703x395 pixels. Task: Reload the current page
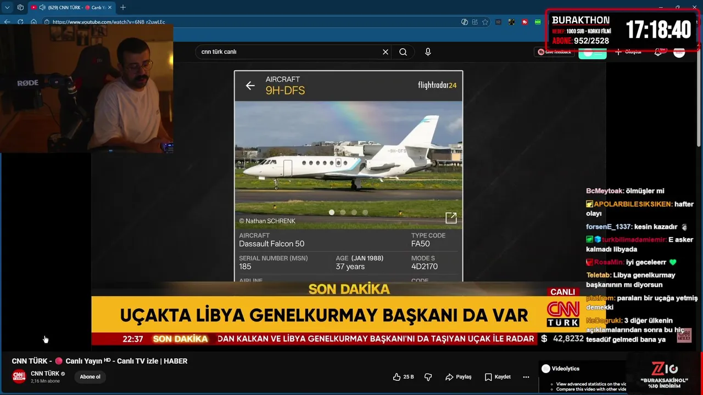pyautogui.click(x=20, y=22)
